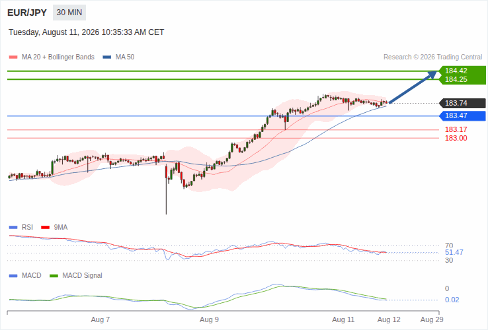The height and width of the screenshot is (330, 488).
Task: Click the RSI 30 level label
Action: click(x=449, y=261)
